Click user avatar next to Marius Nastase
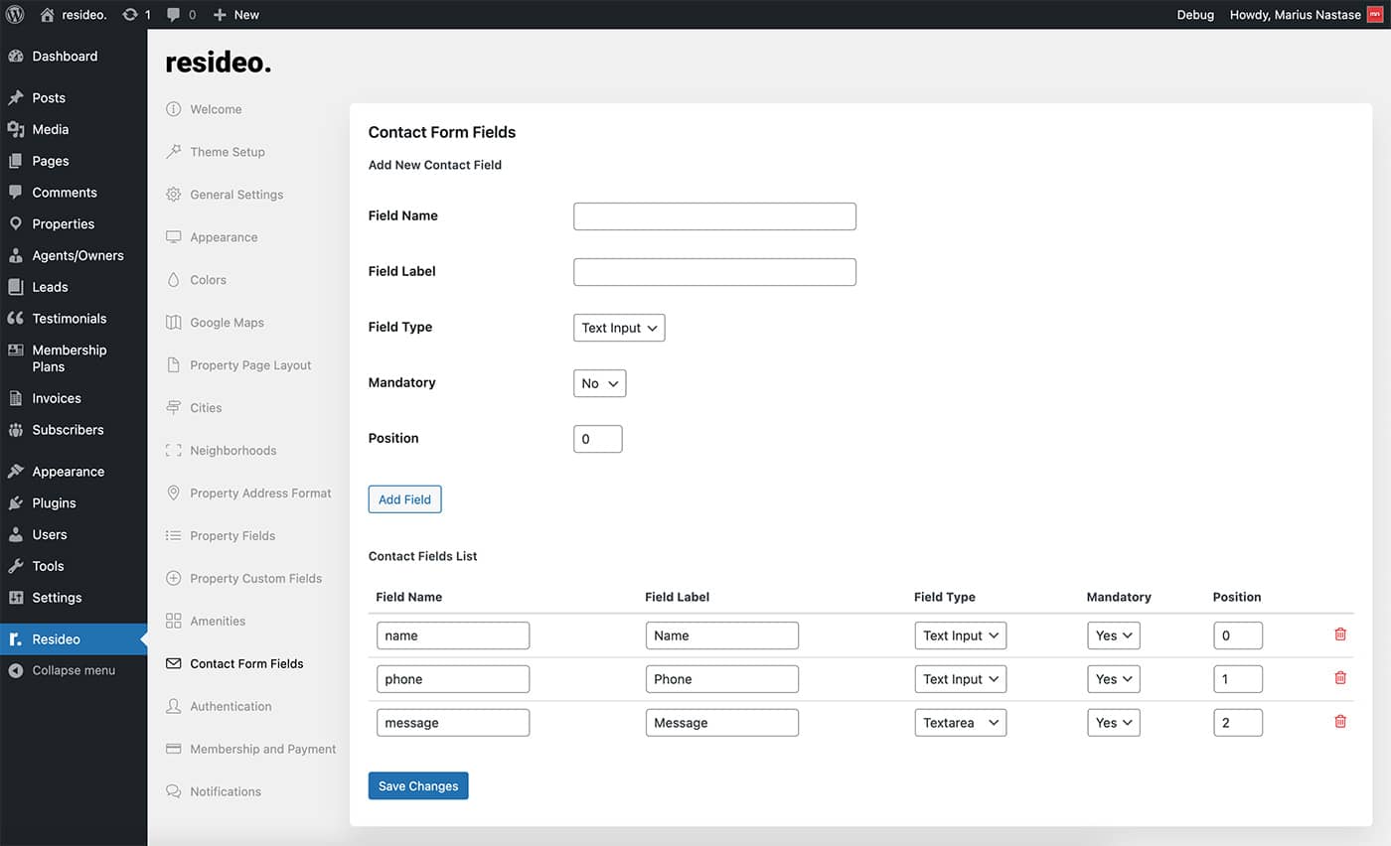The height and width of the screenshot is (846, 1391). 1375,15
